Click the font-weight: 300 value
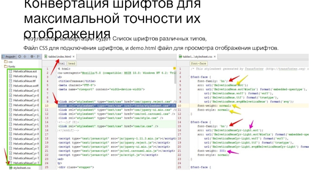 pos(222,151)
